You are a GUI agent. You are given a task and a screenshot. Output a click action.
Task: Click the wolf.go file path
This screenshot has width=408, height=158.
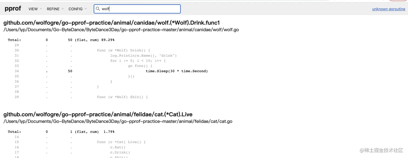point(121,30)
